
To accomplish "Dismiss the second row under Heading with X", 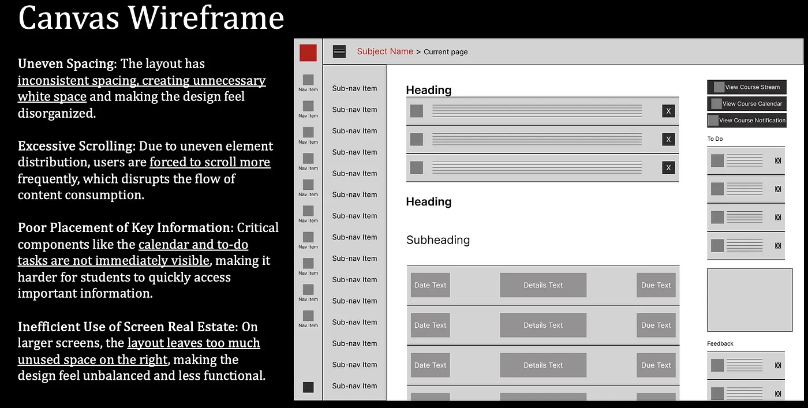I will click(x=668, y=139).
